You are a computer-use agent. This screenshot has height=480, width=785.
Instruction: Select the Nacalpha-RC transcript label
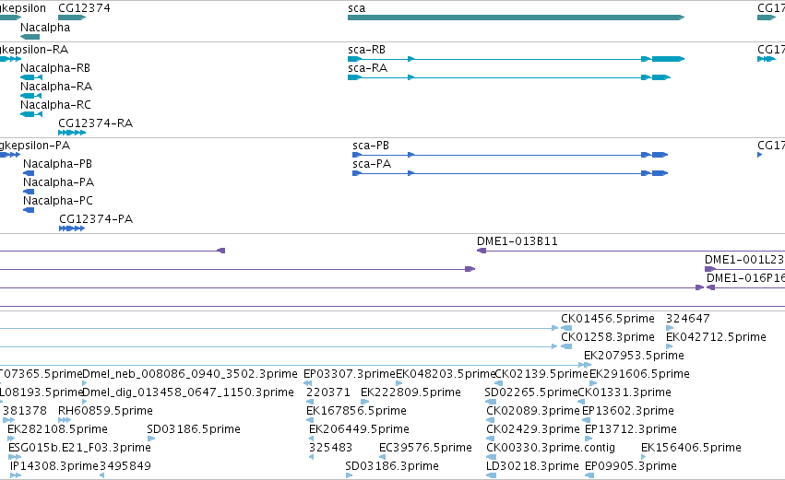click(55, 105)
